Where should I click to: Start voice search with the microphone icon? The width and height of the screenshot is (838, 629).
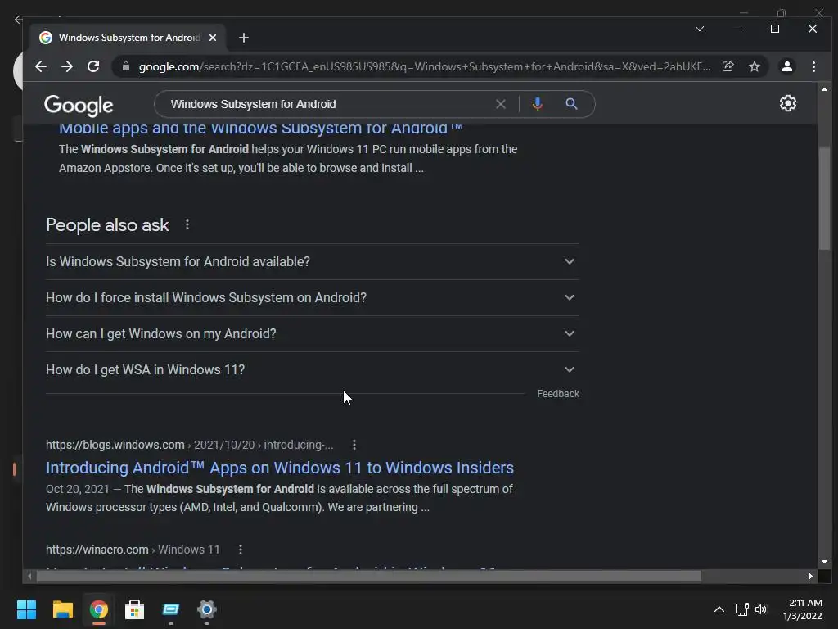click(x=538, y=104)
